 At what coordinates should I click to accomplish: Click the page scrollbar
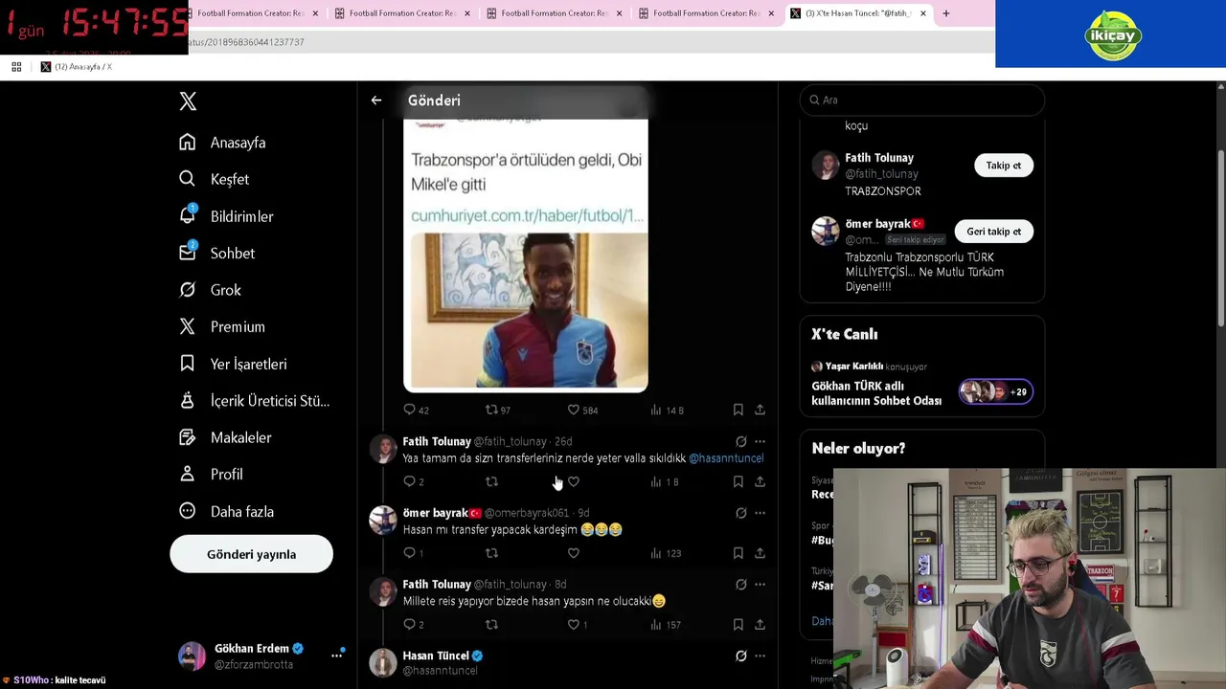pos(1220,239)
